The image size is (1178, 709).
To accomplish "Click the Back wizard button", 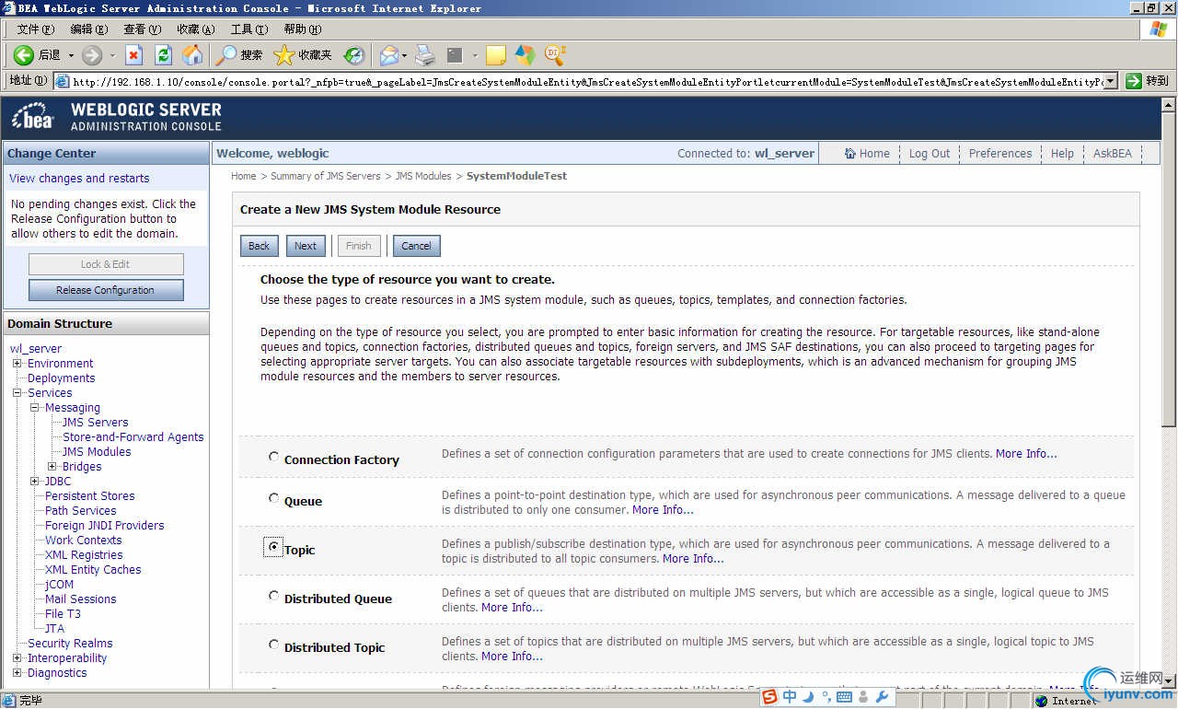I will pos(260,246).
